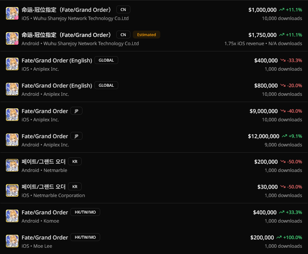Open Fate/Grand Order (English) Android title
This screenshot has height=254, width=308.
[x=57, y=86]
